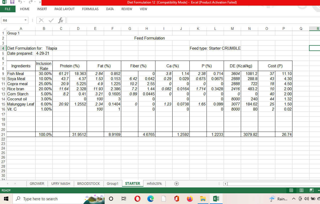Switch to the Group1 sheet tab
320x204 pixels.
pyautogui.click(x=112, y=184)
